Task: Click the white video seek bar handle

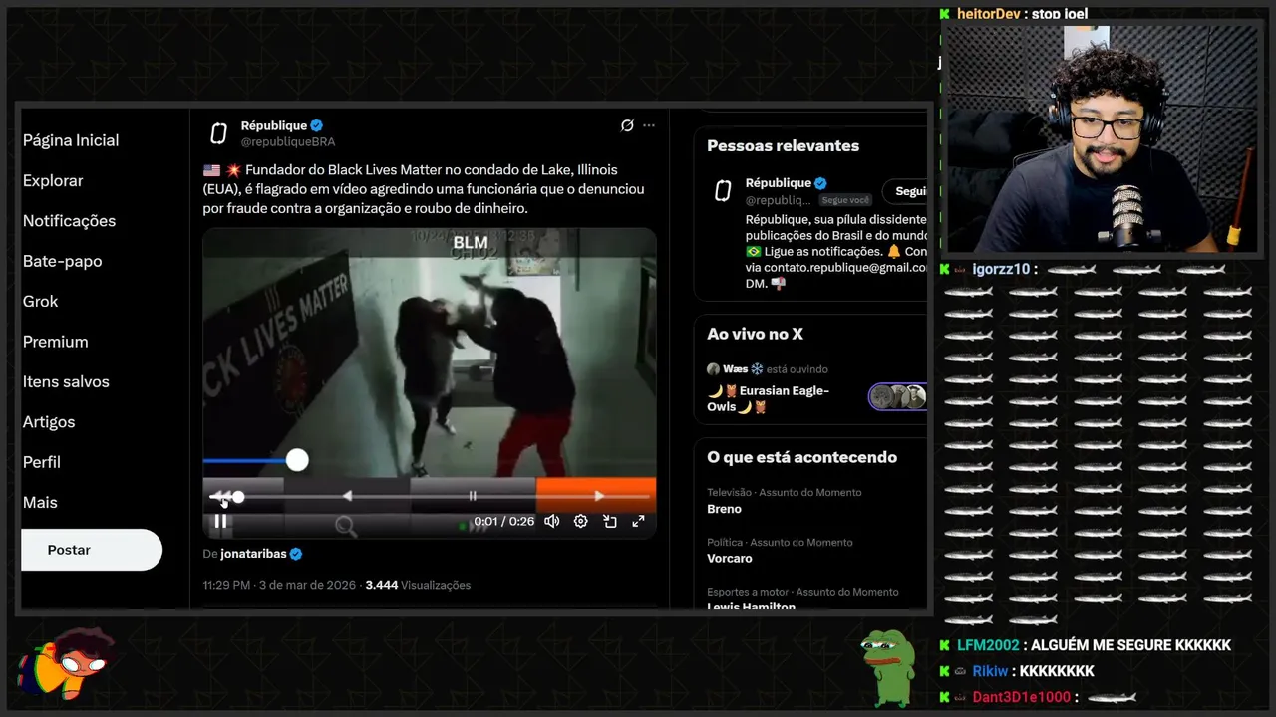Action: [x=238, y=496]
